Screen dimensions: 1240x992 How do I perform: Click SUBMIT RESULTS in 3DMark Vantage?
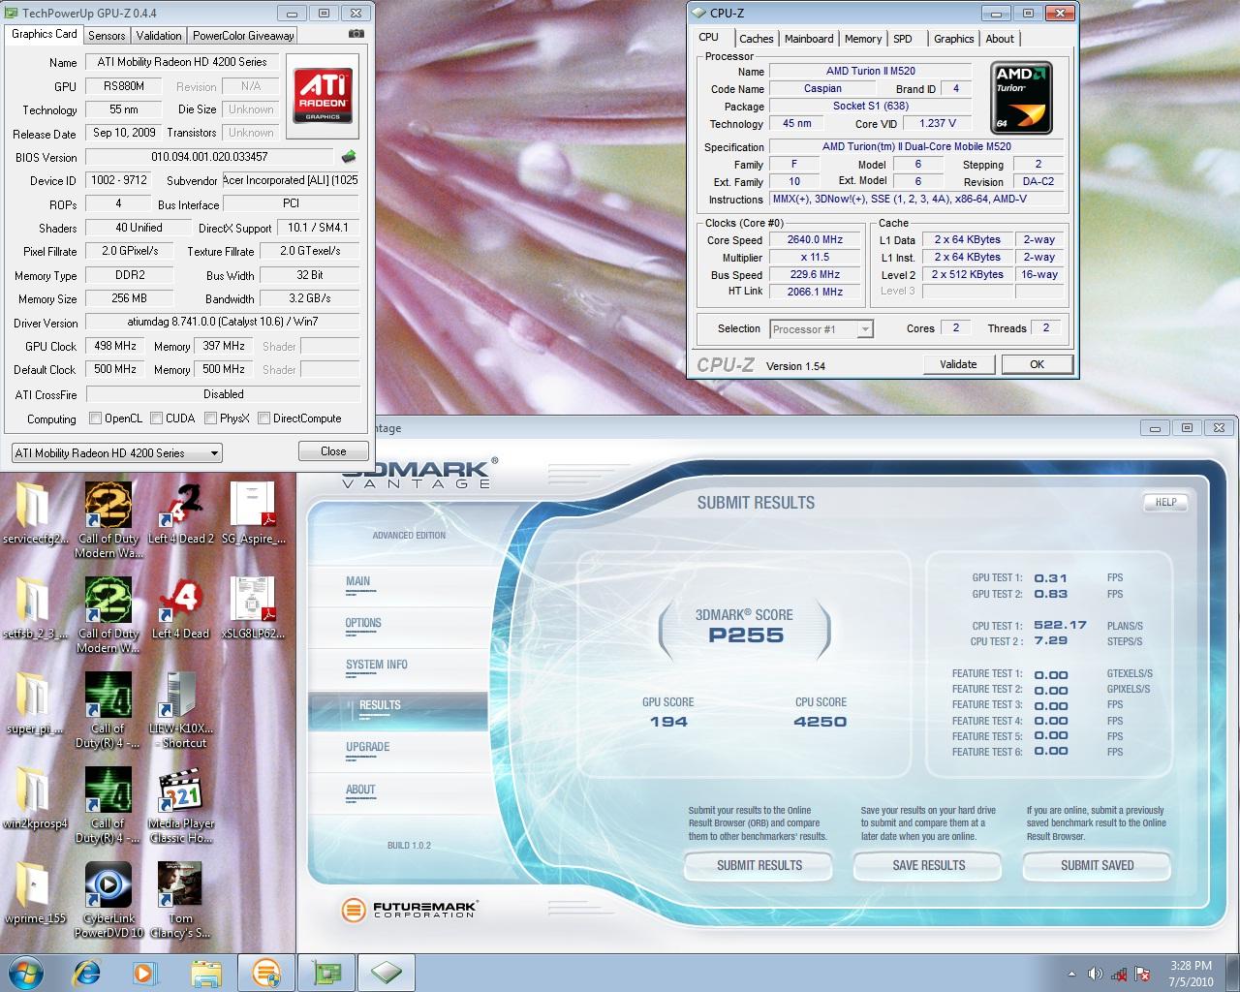(x=759, y=865)
